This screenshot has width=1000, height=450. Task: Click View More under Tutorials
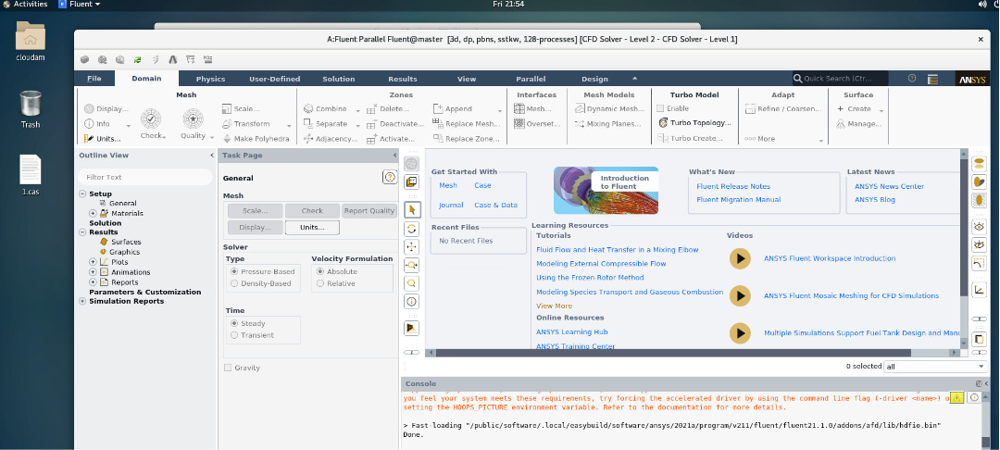point(555,306)
